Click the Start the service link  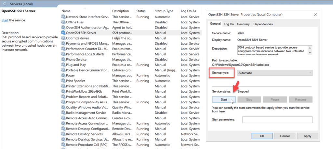(5, 20)
